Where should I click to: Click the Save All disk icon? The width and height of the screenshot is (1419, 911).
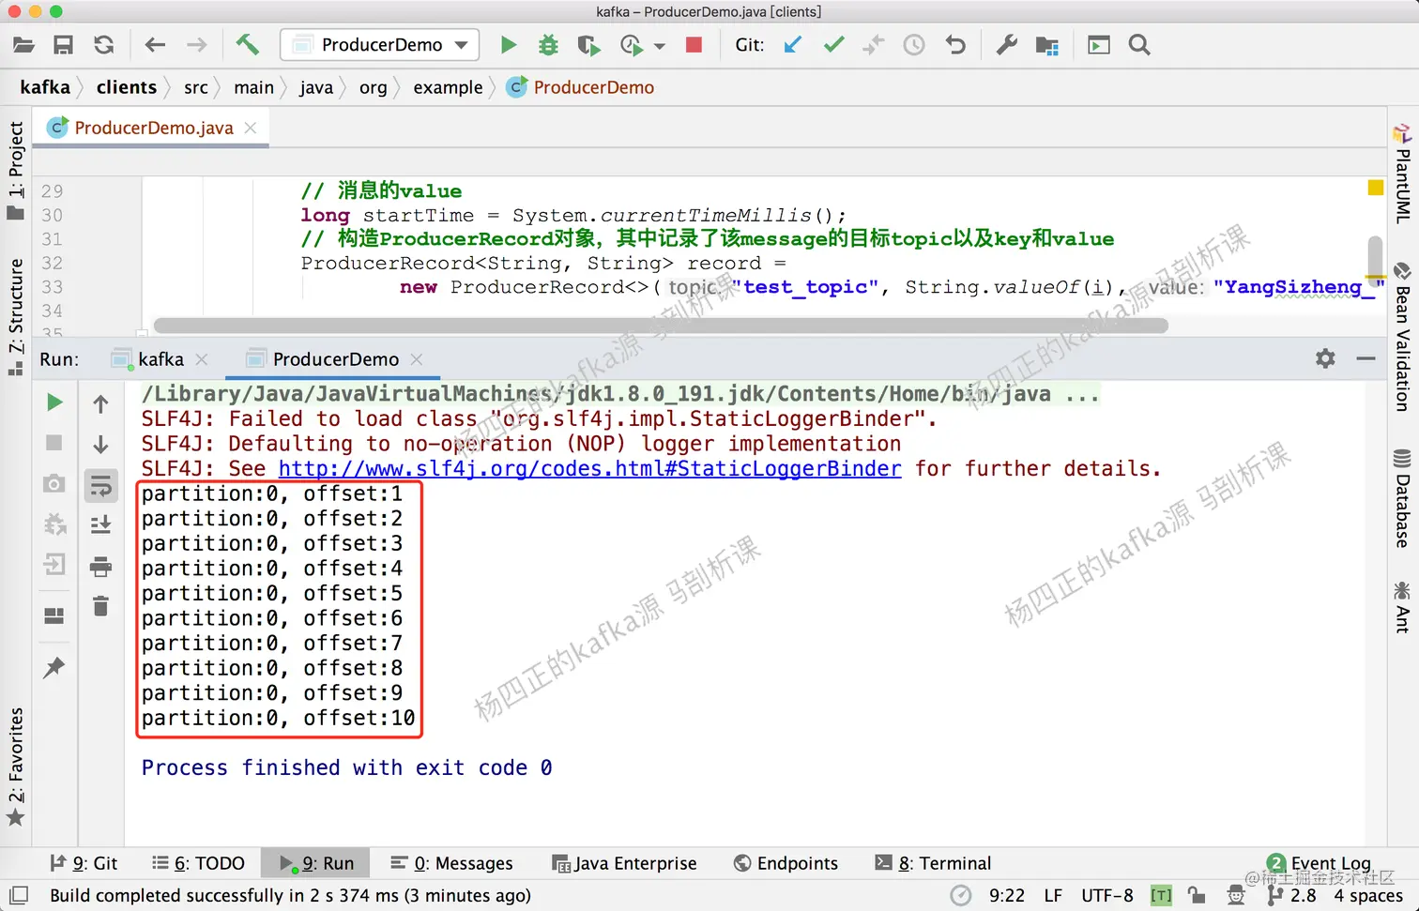(63, 45)
